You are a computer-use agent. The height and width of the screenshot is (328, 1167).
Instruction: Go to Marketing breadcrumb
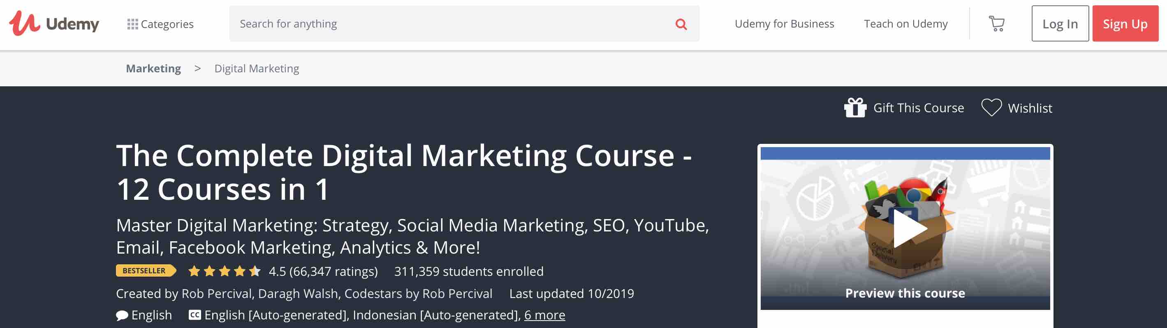[153, 68]
